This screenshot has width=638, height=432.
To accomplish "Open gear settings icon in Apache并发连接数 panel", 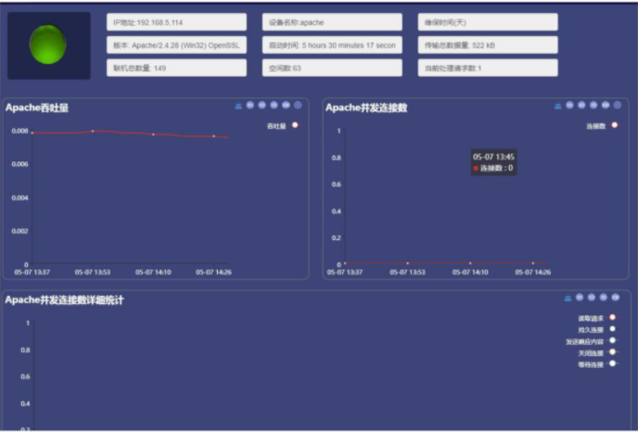I will click(618, 106).
